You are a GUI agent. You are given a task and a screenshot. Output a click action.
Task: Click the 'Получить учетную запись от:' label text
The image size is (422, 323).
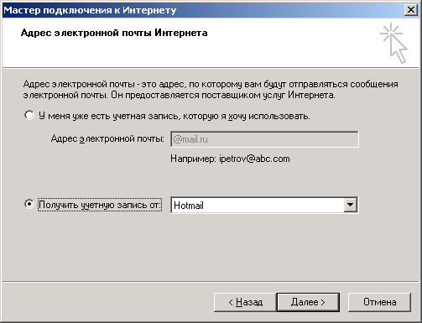(100, 205)
